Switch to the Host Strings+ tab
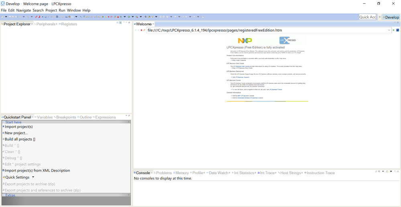 coord(291,173)
